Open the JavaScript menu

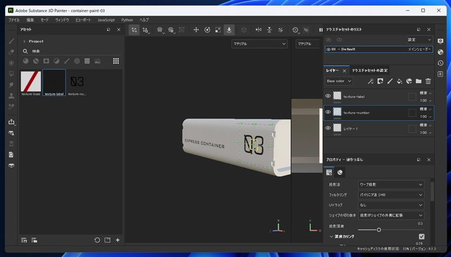106,20
